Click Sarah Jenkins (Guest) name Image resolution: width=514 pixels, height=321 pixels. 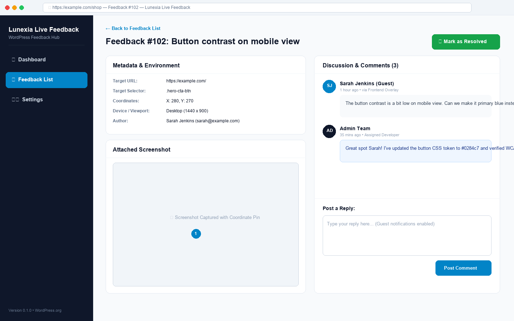tap(367, 83)
